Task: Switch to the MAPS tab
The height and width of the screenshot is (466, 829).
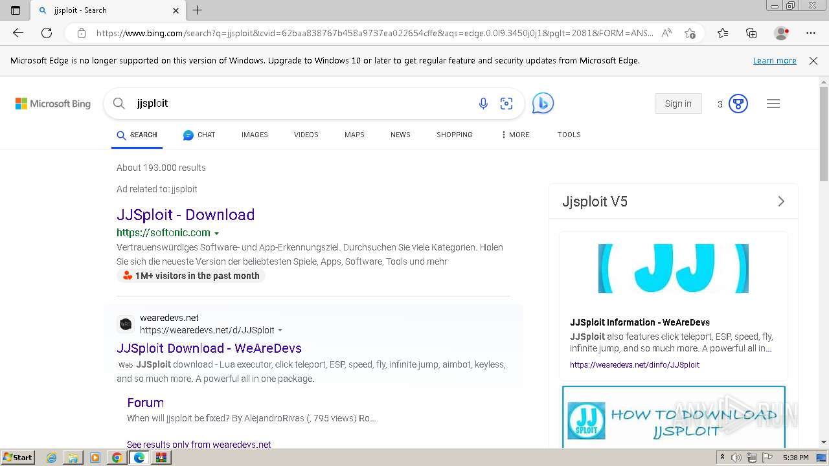Action: (354, 135)
